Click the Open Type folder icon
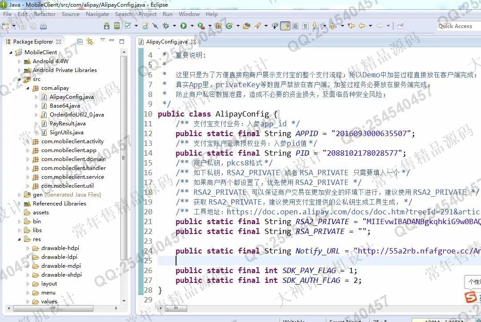 tap(246, 26)
